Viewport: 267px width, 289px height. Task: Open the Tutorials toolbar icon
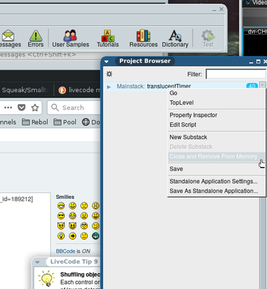click(x=108, y=38)
